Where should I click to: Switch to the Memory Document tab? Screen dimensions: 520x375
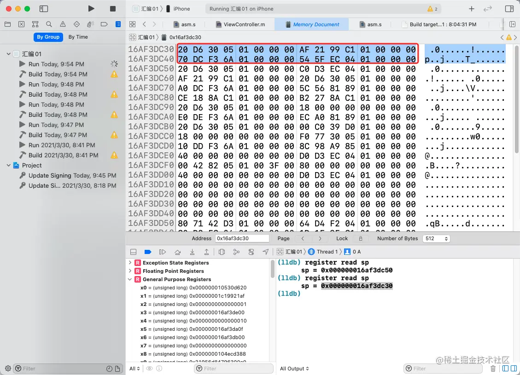click(x=312, y=24)
